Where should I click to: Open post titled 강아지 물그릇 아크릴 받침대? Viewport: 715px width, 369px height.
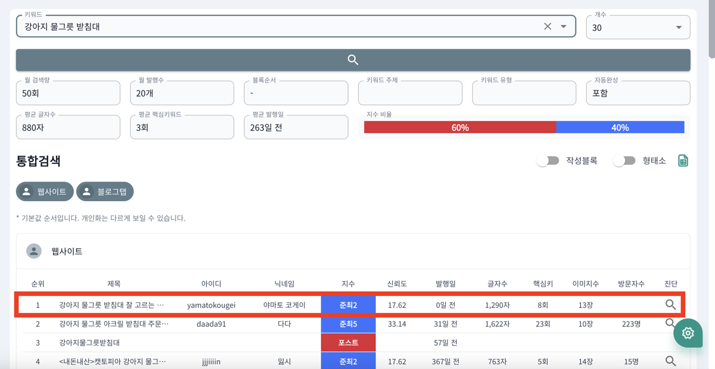click(114, 324)
